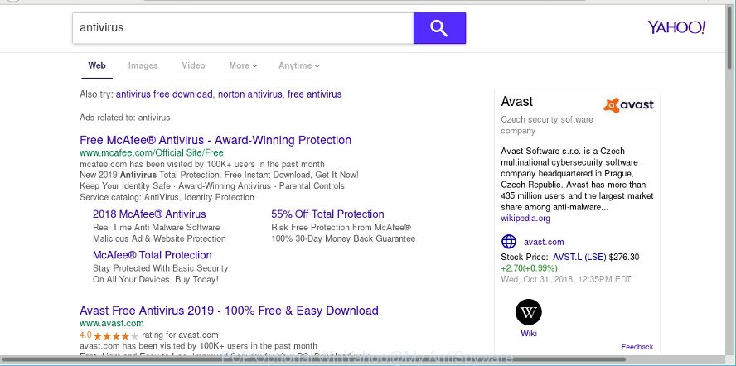
Task: Click AVST.L (LSE) stock ticker link
Action: (579, 258)
